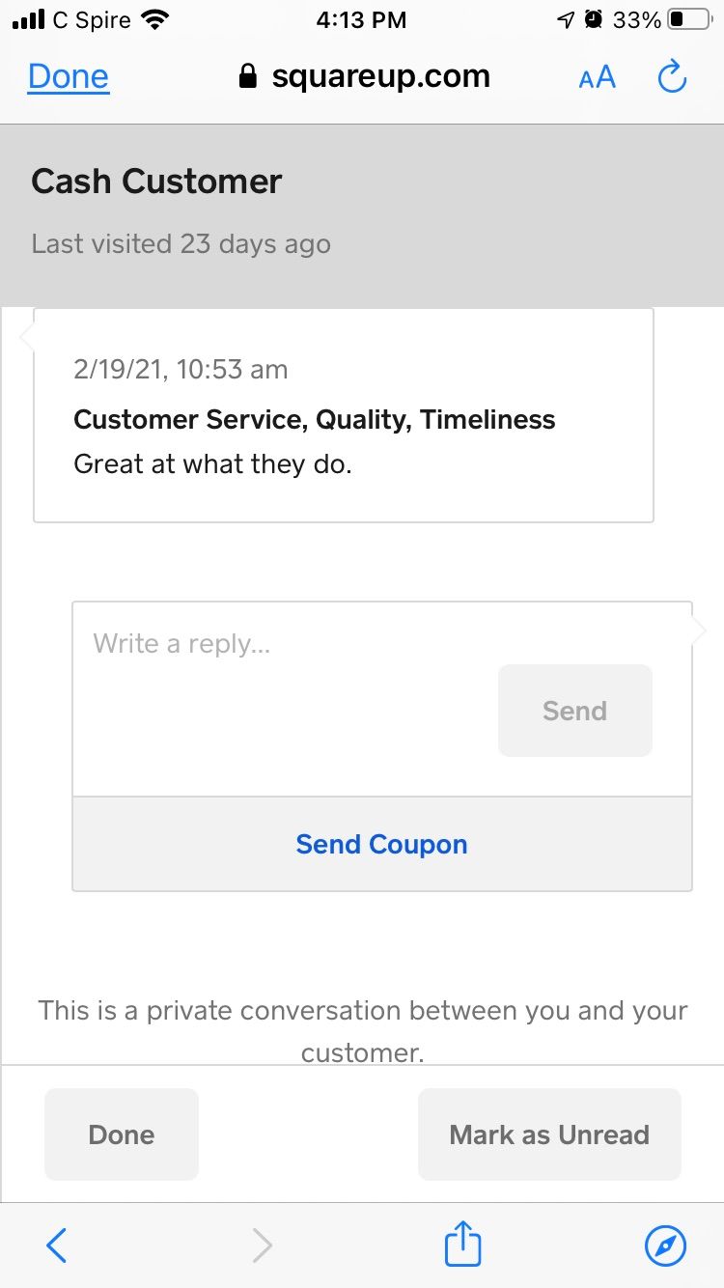Tap the browser forward arrow
724x1288 pixels.
(262, 1246)
